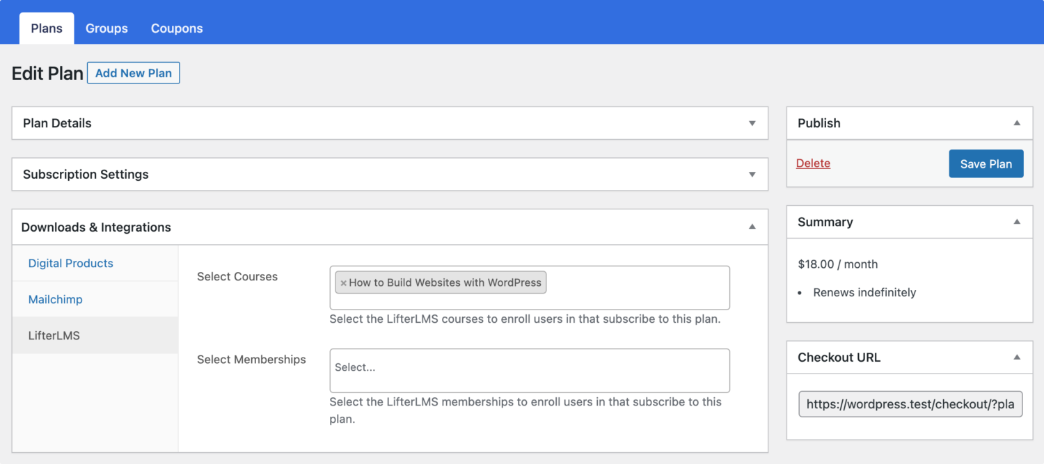Click the Subscription Settings heading
The height and width of the screenshot is (464, 1044).
86,175
